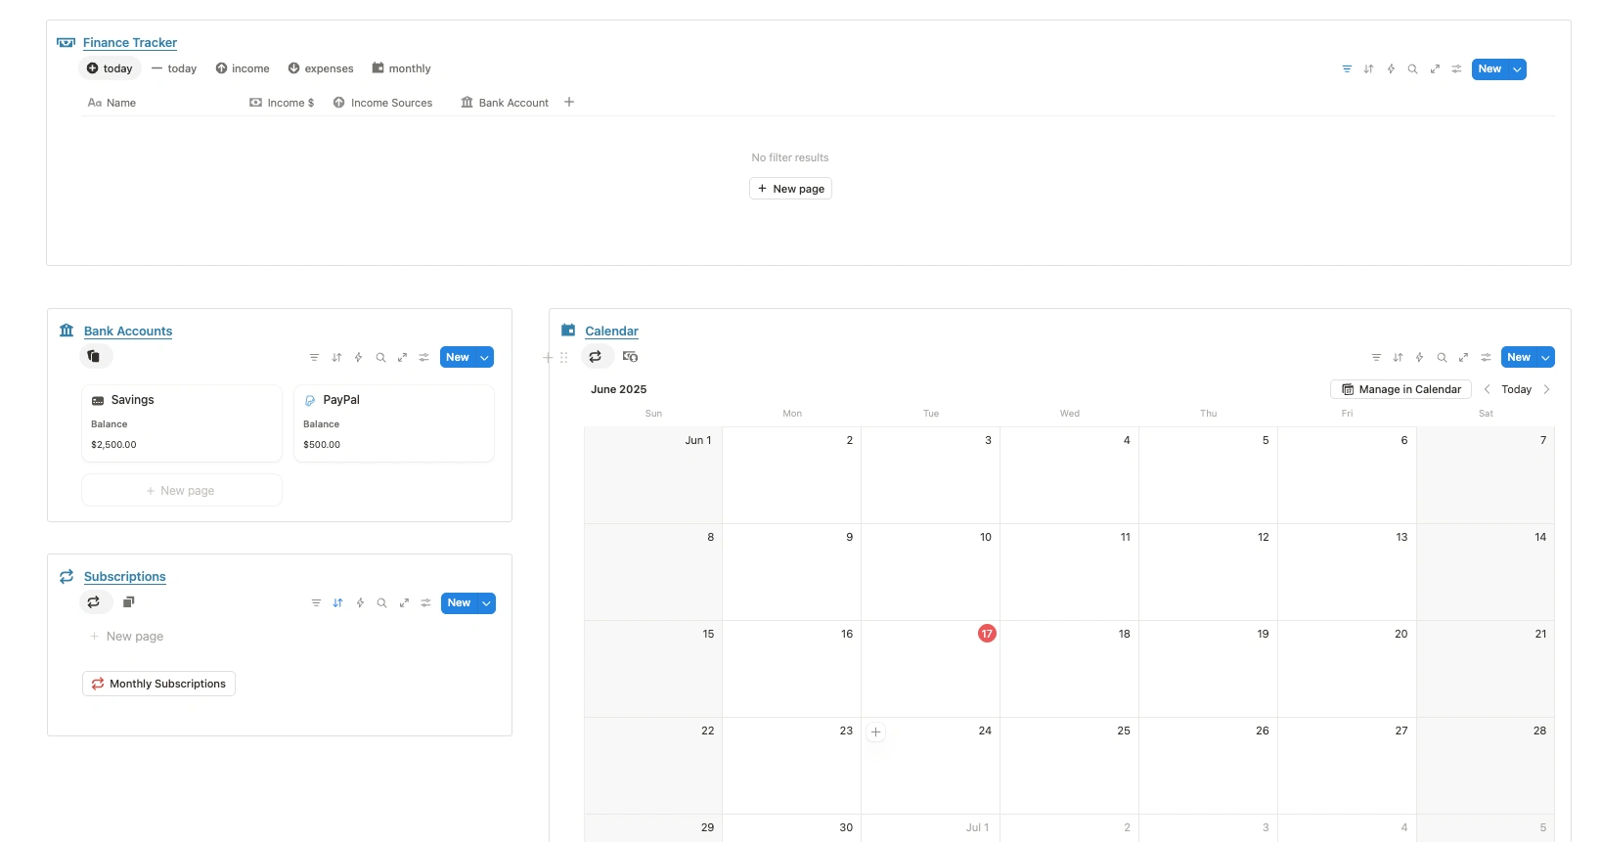
Task: Click the Income Sources column header
Action: pyautogui.click(x=382, y=103)
